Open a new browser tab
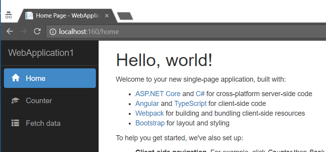The width and height of the screenshot is (326, 152). [x=125, y=16]
